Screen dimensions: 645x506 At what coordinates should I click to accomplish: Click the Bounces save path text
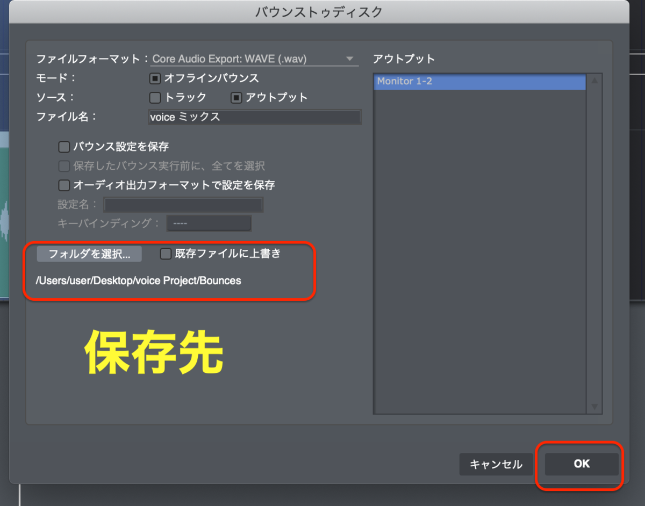pyautogui.click(x=138, y=280)
